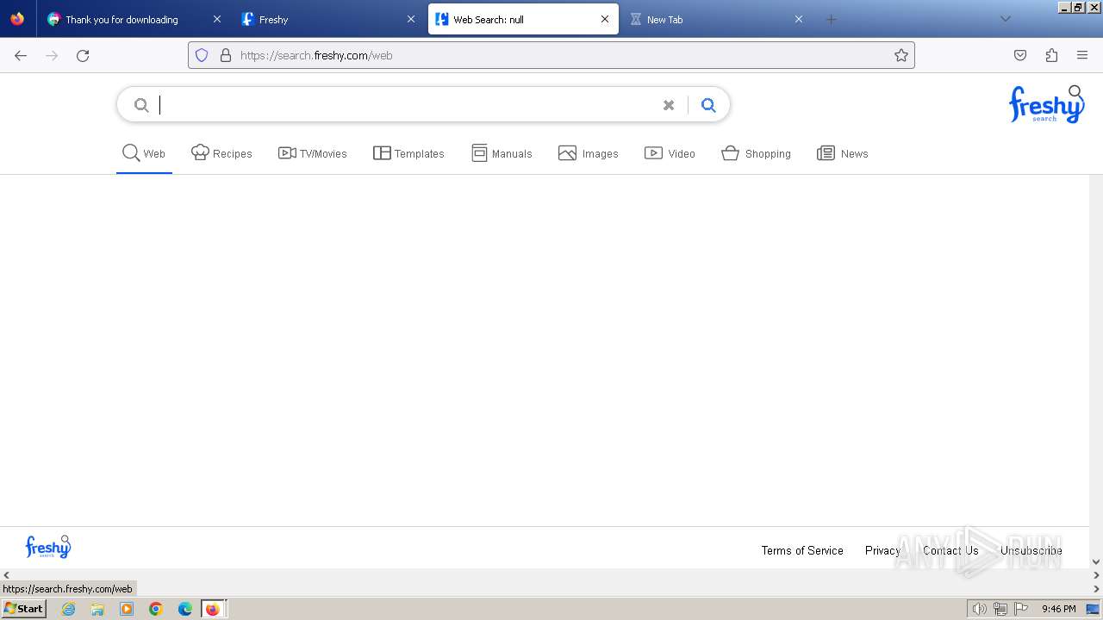
Task: Click the Unsubscribe footer link
Action: coord(1031,550)
